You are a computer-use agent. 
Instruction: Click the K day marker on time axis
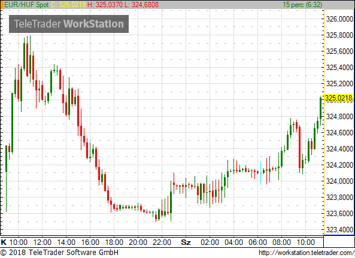pyautogui.click(x=4, y=242)
